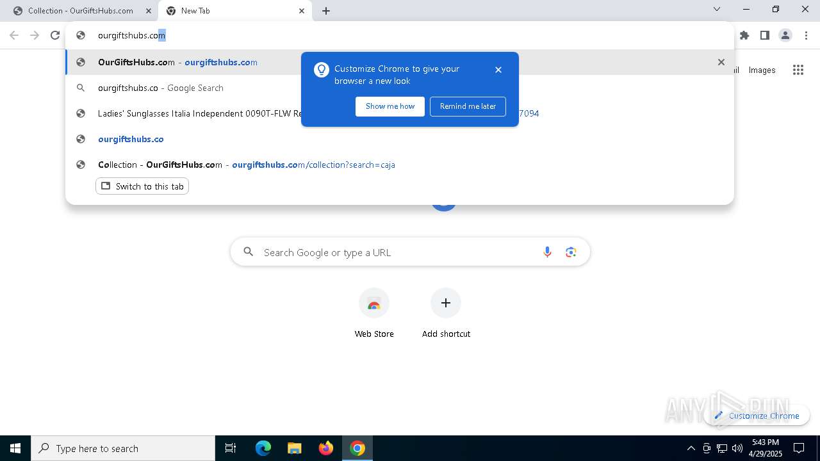The width and height of the screenshot is (820, 461).
Task: Open the profile avatar icon
Action: tap(785, 36)
